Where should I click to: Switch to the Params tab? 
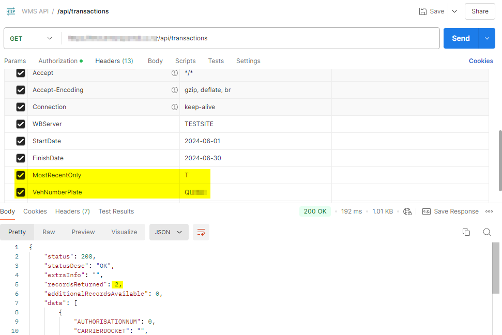click(15, 61)
